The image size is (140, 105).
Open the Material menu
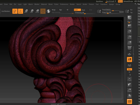point(44,4)
